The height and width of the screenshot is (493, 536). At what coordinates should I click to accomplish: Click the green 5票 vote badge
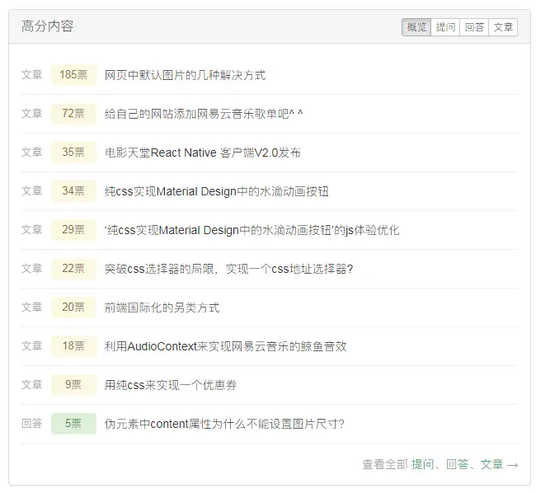73,424
